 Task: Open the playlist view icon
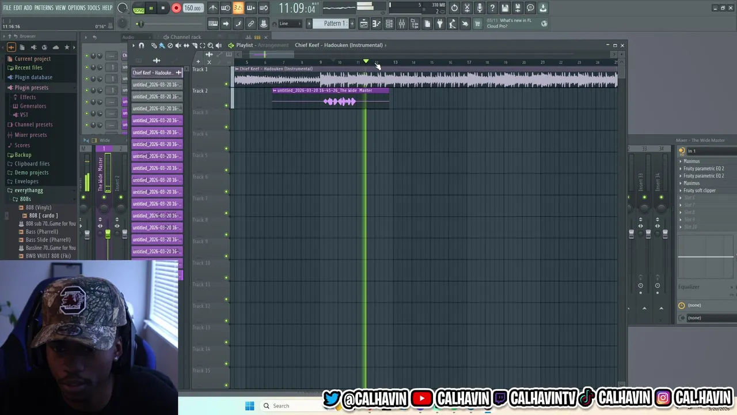point(364,24)
